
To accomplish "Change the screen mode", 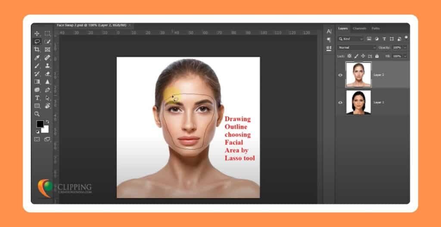I will (47, 139).
